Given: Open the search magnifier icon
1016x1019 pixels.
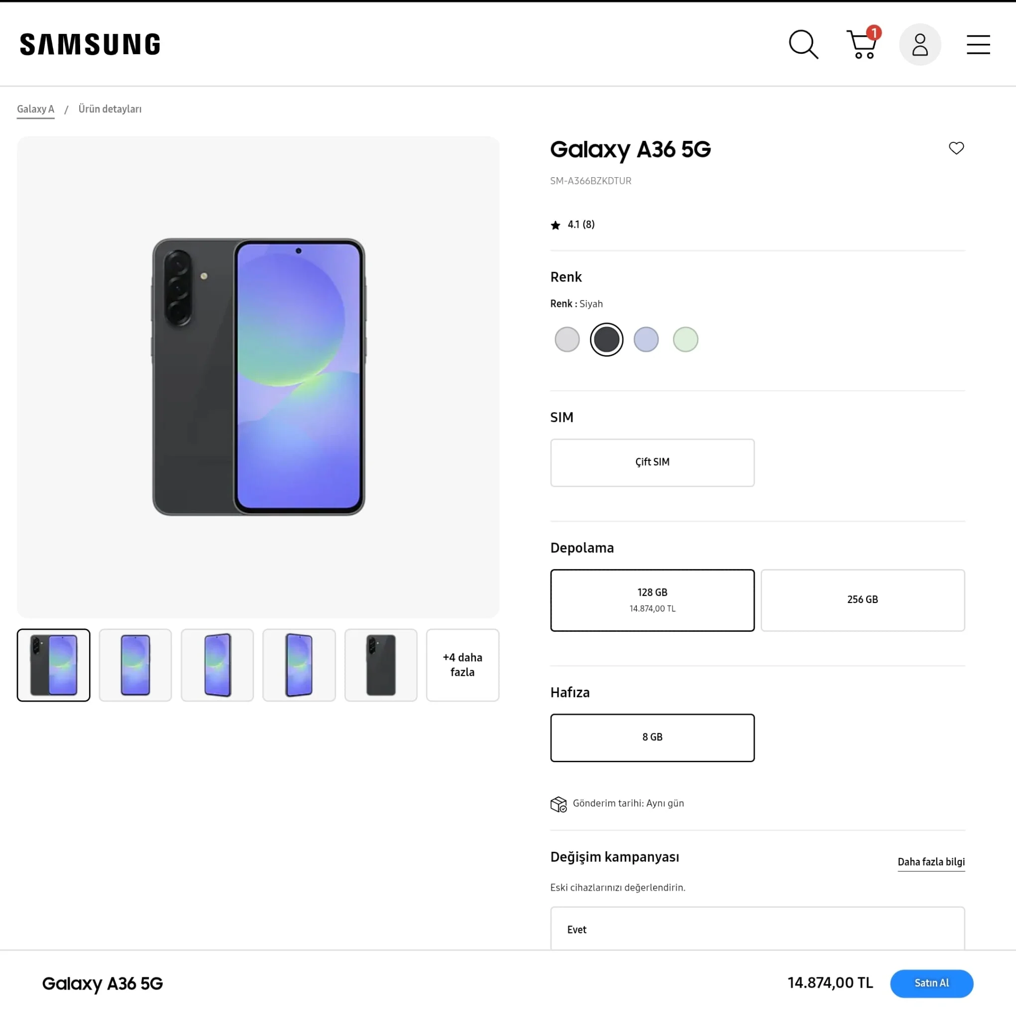Looking at the screenshot, I should click(x=803, y=44).
